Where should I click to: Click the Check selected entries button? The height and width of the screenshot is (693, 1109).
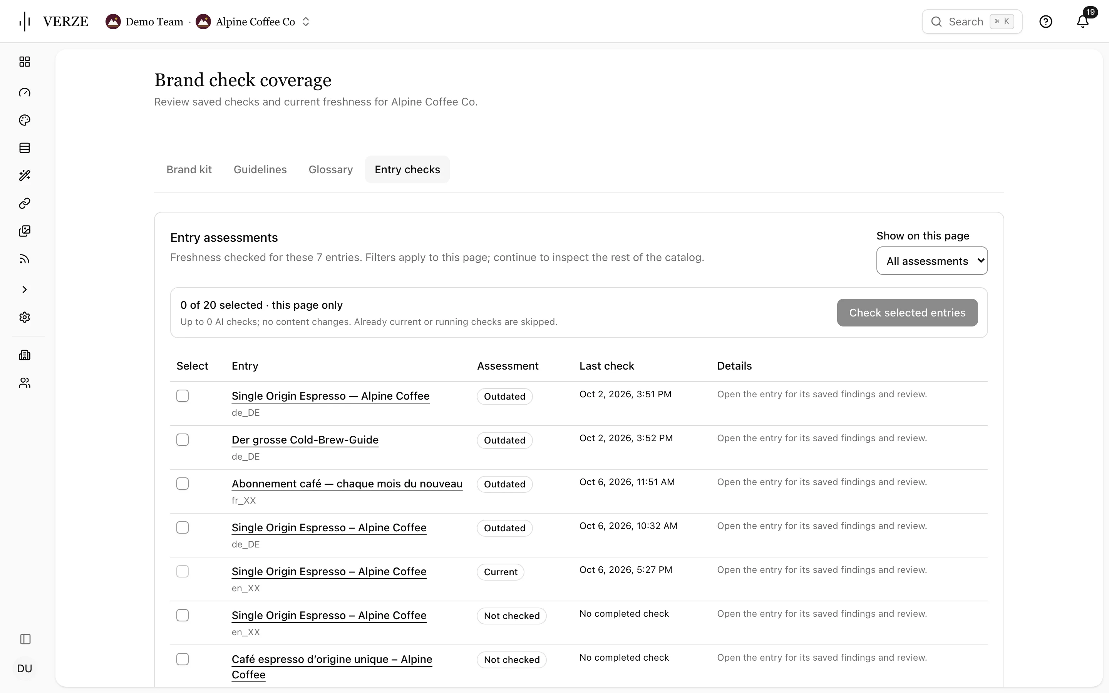click(x=907, y=313)
